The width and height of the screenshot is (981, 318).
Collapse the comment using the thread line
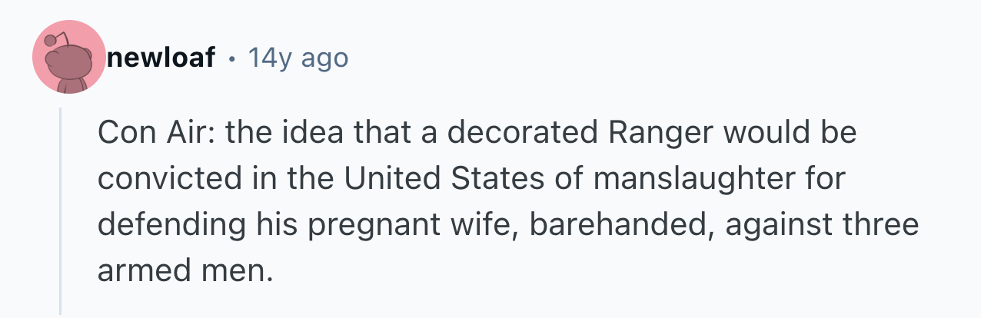(61, 211)
